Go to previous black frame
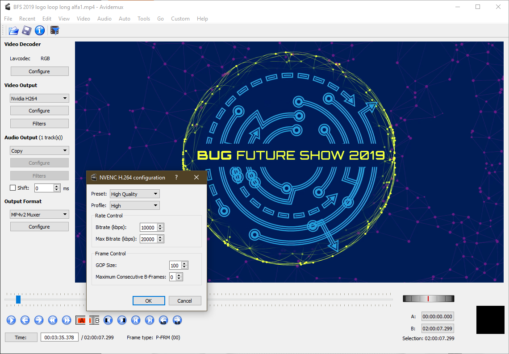 (108, 320)
